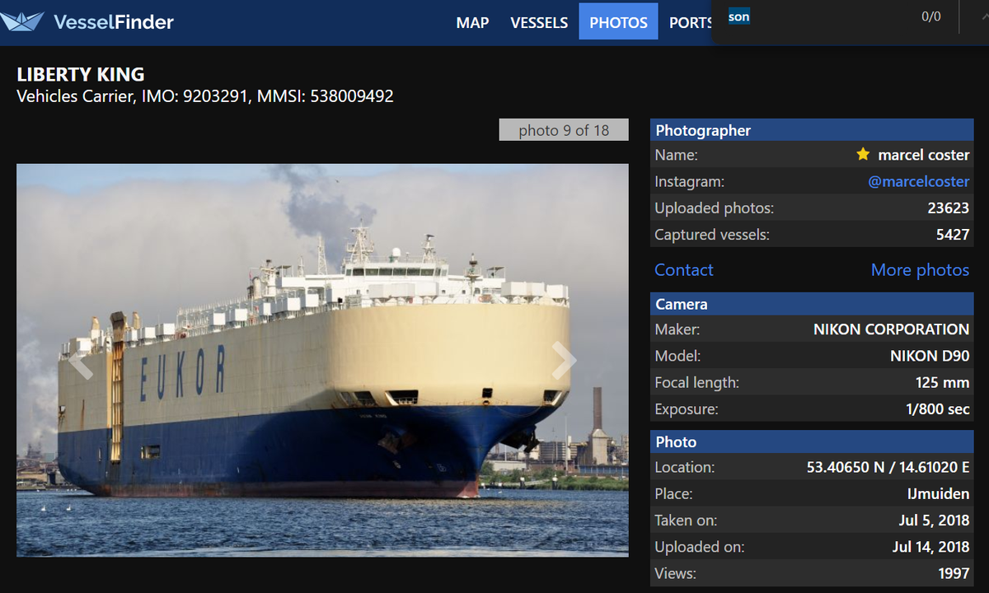The width and height of the screenshot is (989, 593).
Task: Show the previous photo with left chevron
Action: pos(81,361)
